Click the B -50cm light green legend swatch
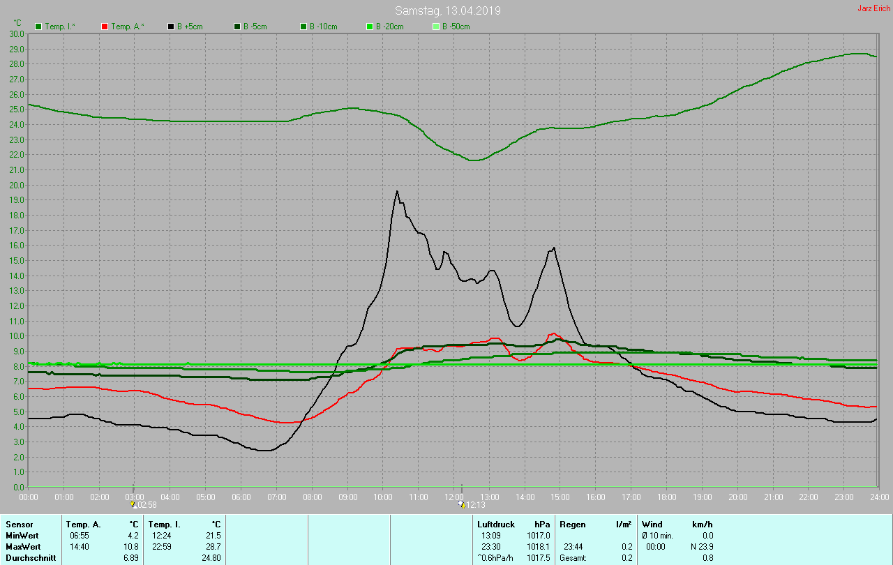 436,27
